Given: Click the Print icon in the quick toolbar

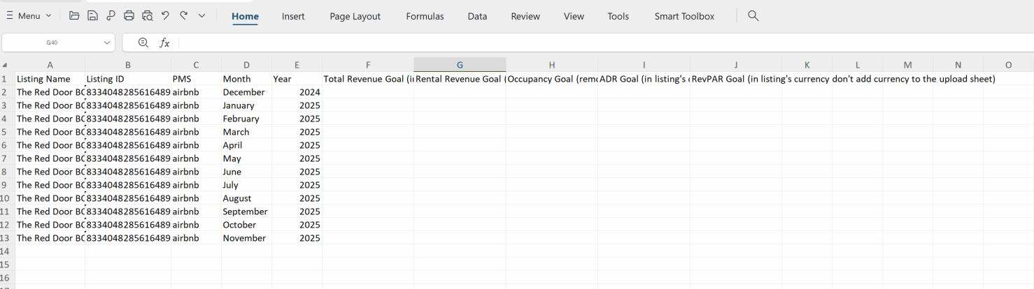Looking at the screenshot, I should click(x=129, y=16).
